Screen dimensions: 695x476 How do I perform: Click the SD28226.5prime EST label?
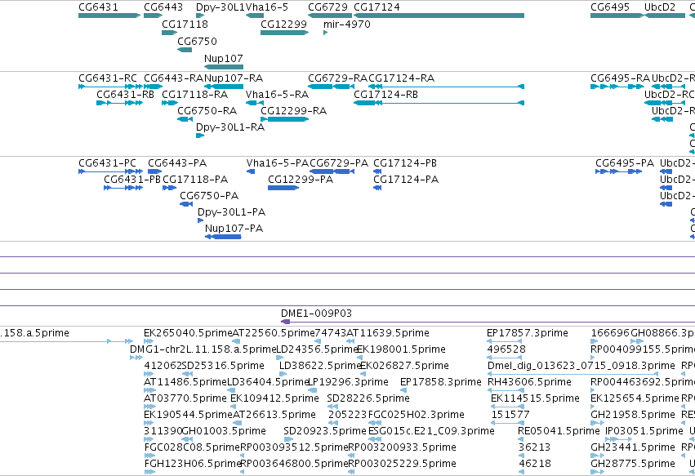tap(368, 398)
